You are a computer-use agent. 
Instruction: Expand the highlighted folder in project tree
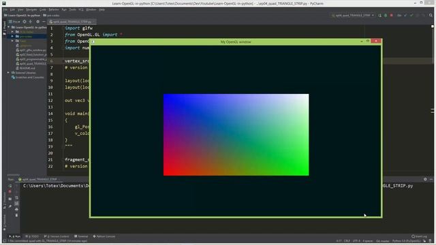click(x=12, y=36)
